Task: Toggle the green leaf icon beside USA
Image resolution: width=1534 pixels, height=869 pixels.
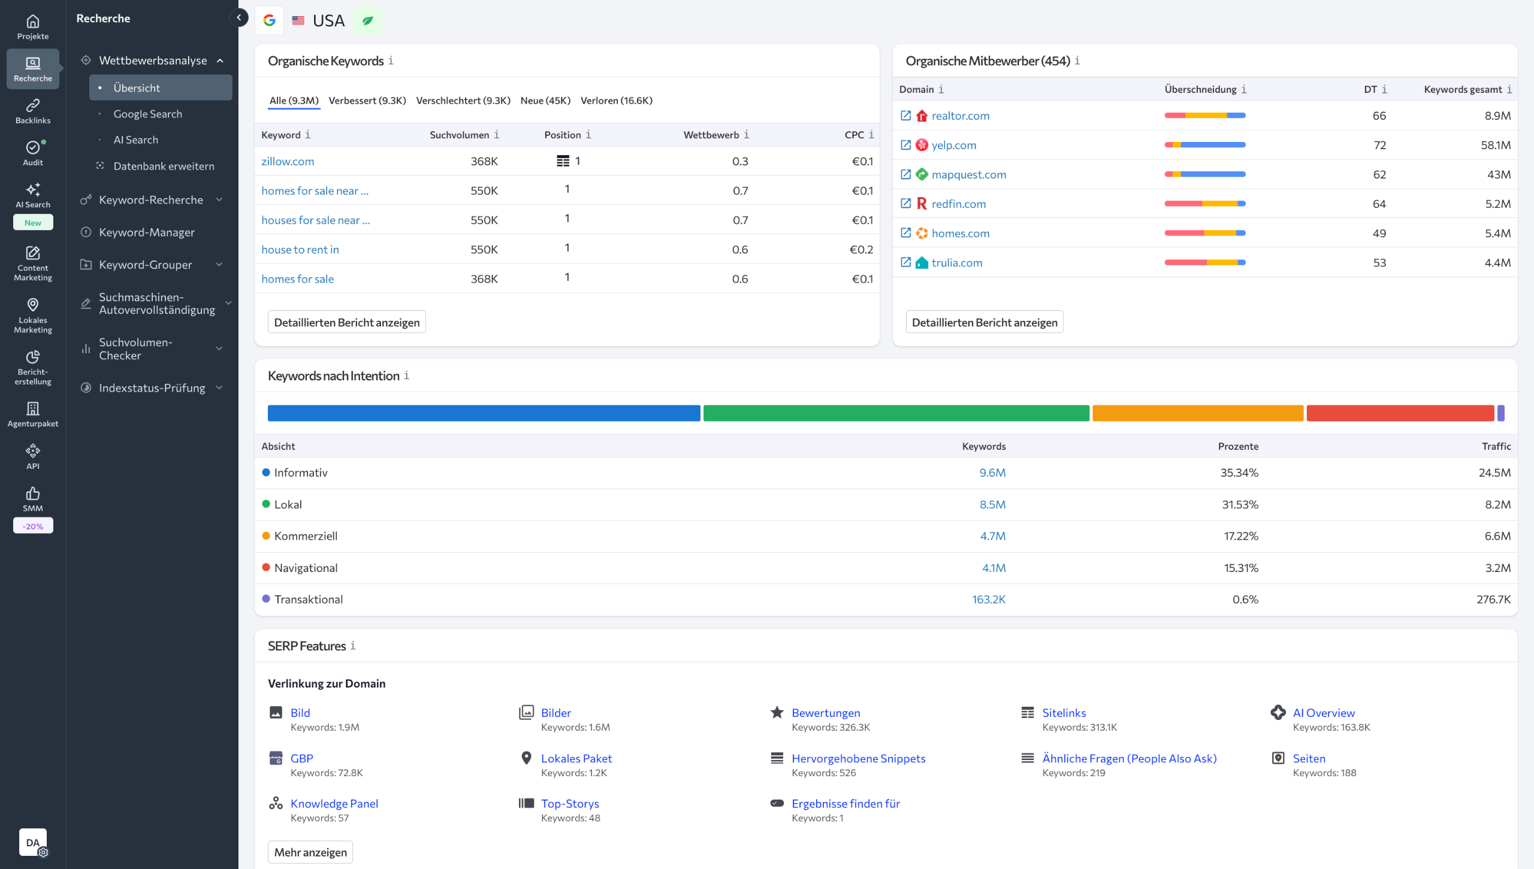Action: pos(367,20)
